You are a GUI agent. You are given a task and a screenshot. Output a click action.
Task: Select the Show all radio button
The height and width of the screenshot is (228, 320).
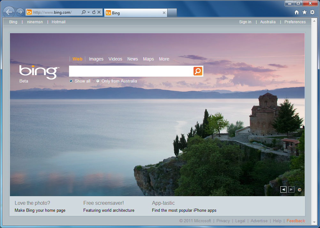[71, 81]
